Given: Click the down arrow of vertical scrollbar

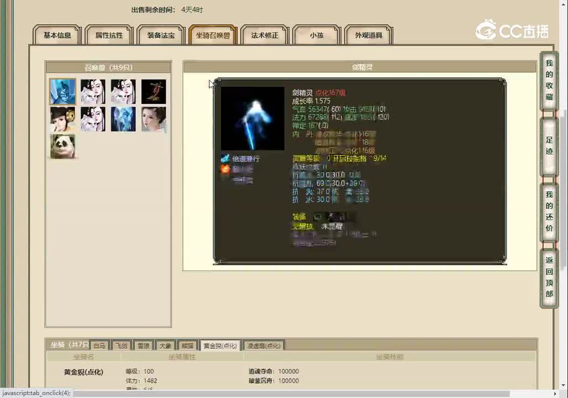Looking at the screenshot, I should pos(563,385).
